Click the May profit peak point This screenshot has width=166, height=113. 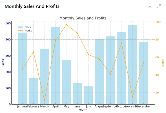tap(66, 25)
